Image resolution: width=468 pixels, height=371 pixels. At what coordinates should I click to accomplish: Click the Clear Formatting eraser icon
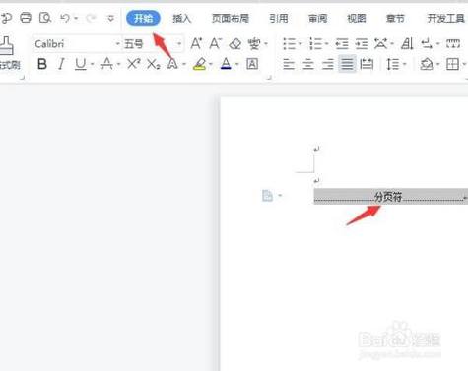coord(234,44)
